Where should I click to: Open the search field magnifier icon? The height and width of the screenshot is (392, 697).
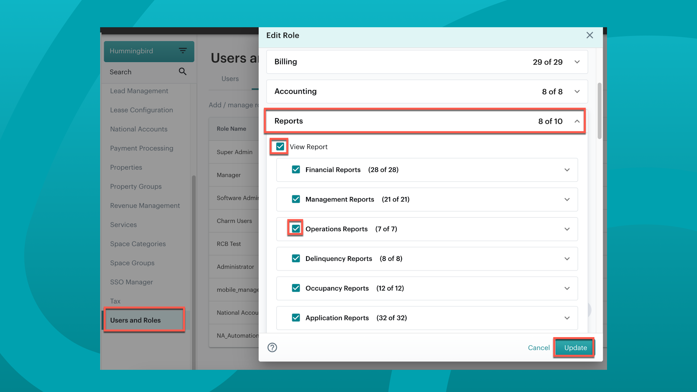pyautogui.click(x=183, y=72)
